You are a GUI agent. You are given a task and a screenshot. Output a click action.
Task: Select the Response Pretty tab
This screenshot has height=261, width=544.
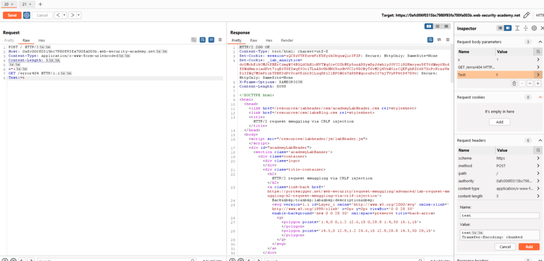236,40
